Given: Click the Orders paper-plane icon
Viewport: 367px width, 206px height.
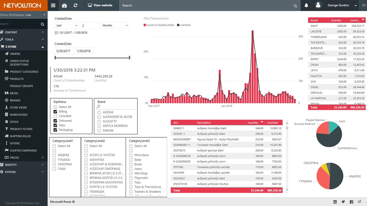Looking at the screenshot, I should (7, 54).
